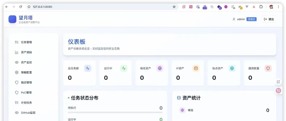Open 资产监控 in the sidebar
Image resolution: width=286 pixels, height=121 pixels.
tap(33, 62)
